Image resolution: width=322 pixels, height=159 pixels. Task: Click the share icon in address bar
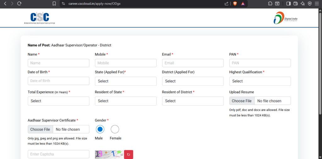(x=226, y=3)
